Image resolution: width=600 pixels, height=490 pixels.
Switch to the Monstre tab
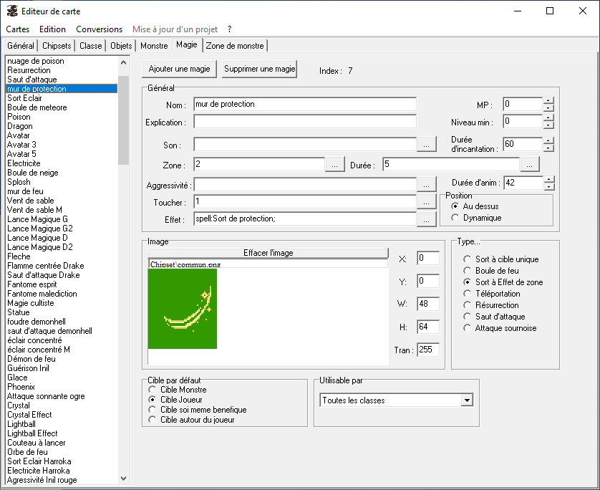point(154,46)
